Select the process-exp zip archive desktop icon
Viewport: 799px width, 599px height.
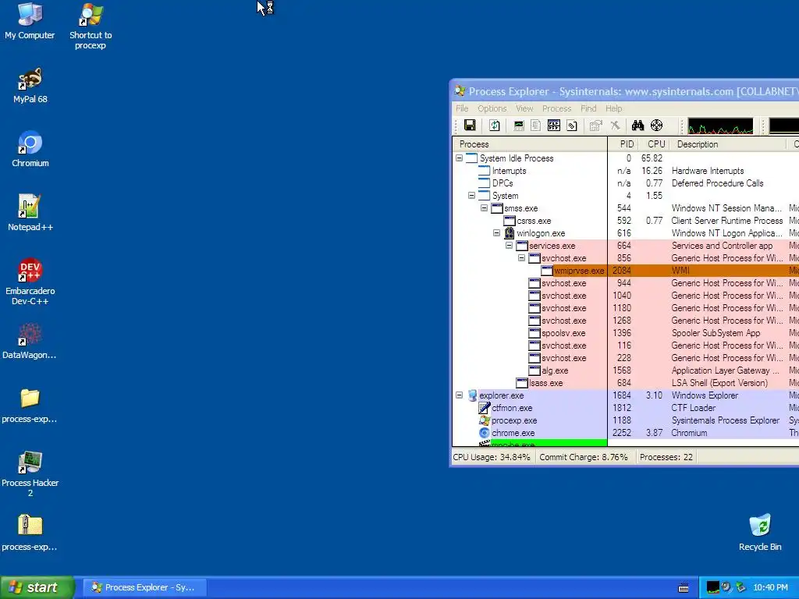pos(30,533)
